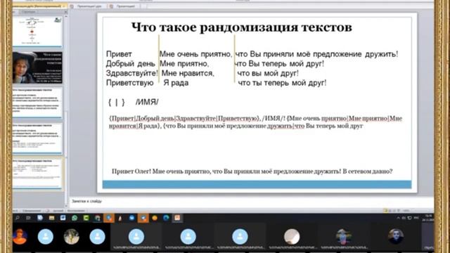Screen dimensions: 450x253
Task: Click the status bar view buttons
Action: (392, 211)
